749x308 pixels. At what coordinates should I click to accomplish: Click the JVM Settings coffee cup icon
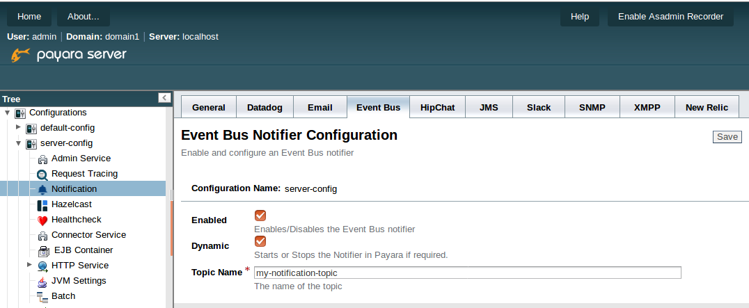[42, 282]
